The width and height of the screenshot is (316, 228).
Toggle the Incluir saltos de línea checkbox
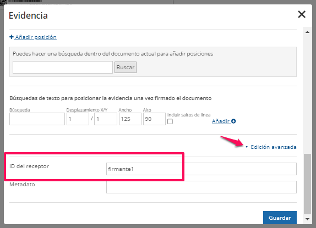pos(170,121)
